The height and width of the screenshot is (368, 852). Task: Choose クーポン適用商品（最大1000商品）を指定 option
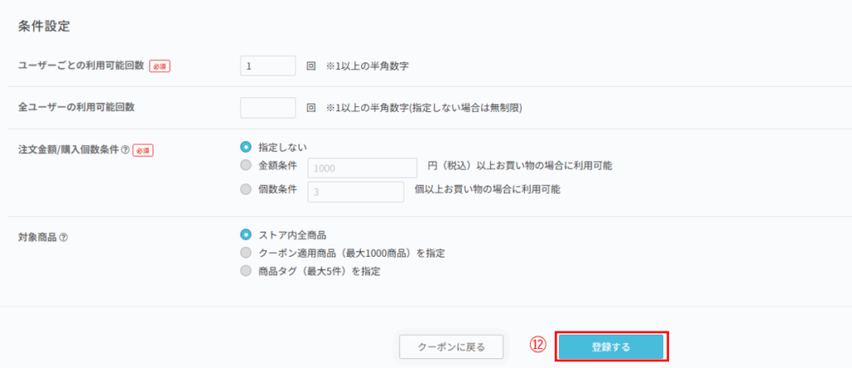tap(245, 253)
